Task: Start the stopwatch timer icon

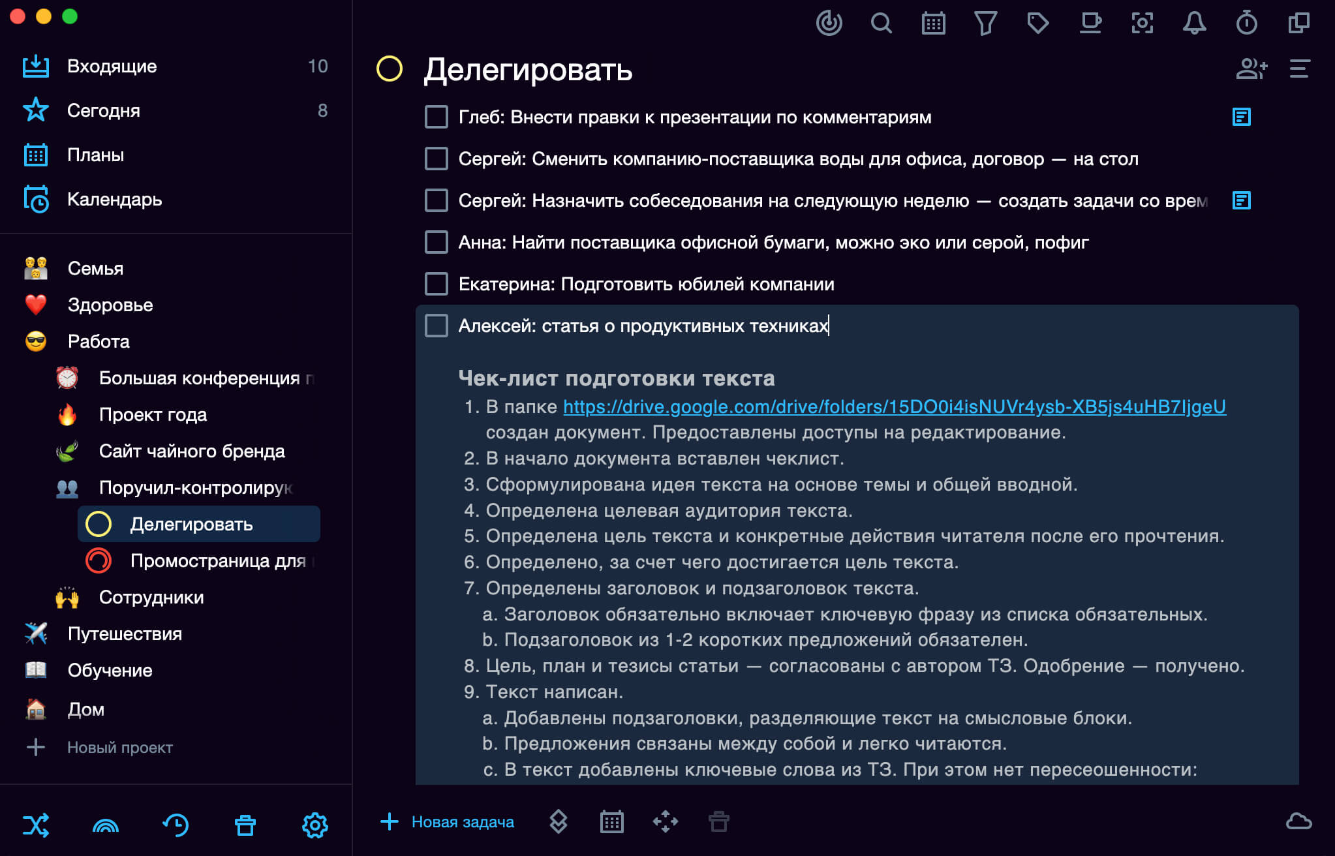Action: click(1246, 23)
